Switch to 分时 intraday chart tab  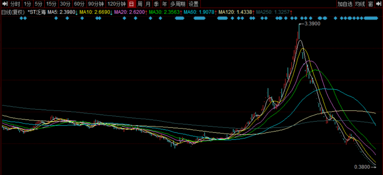click(15, 4)
